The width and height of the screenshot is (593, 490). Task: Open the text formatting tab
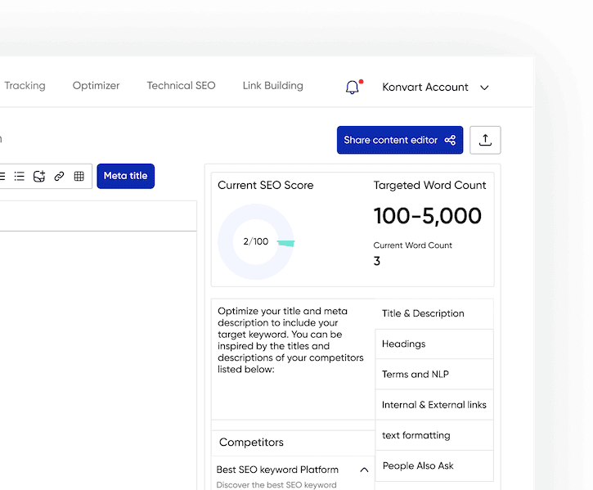[434, 435]
